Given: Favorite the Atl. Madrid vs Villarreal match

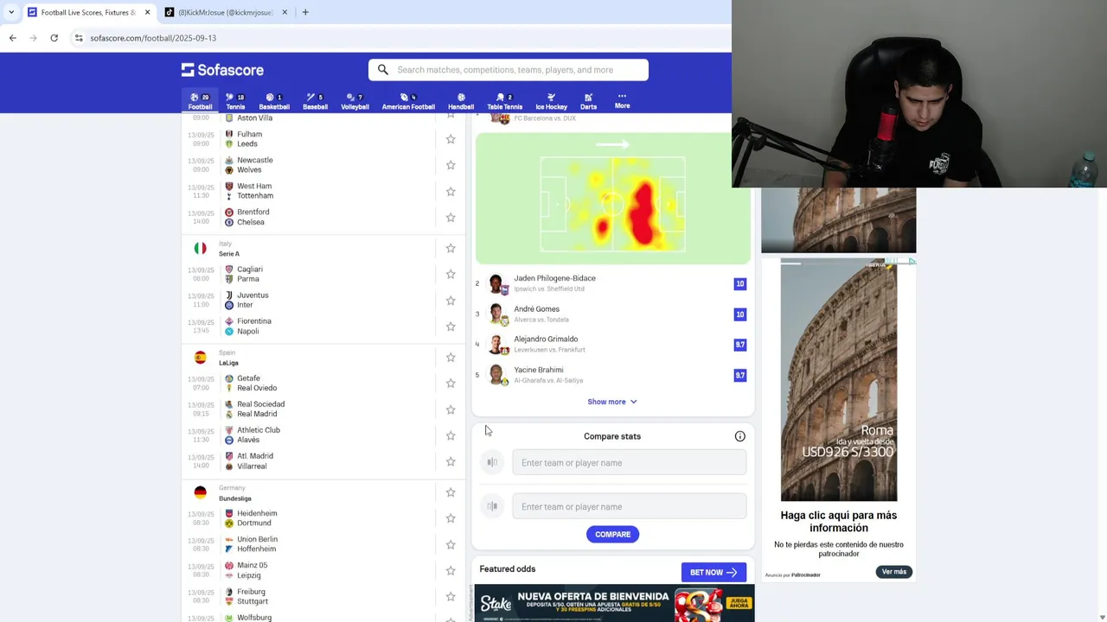Looking at the screenshot, I should pos(451,461).
